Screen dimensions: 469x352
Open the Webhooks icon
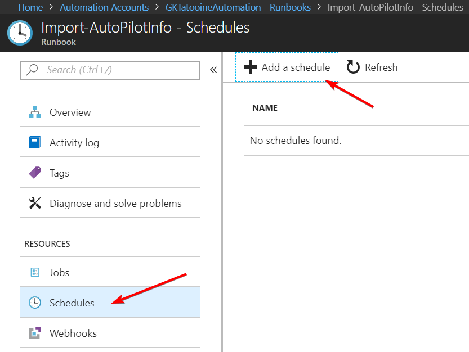click(34, 332)
